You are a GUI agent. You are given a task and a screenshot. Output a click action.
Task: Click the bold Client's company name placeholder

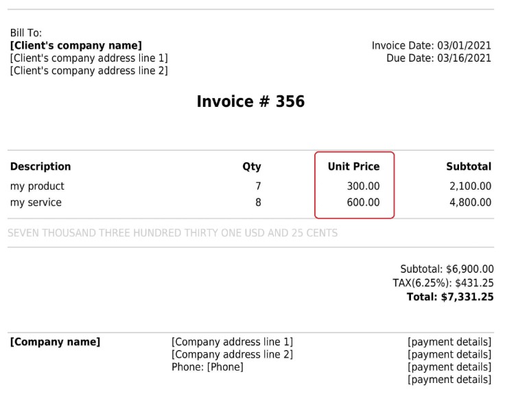tap(76, 46)
